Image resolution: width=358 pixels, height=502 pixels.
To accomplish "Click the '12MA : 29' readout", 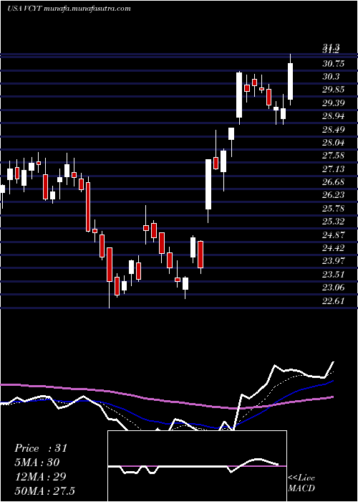I will tap(40, 477).
